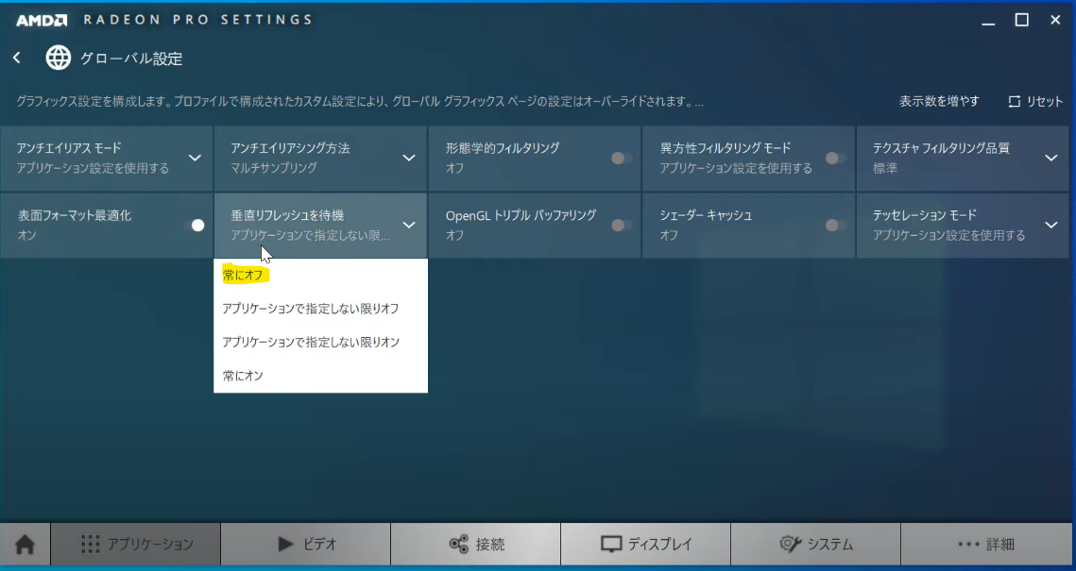Turn off 表面フォーマット最適化 switch

tap(195, 226)
